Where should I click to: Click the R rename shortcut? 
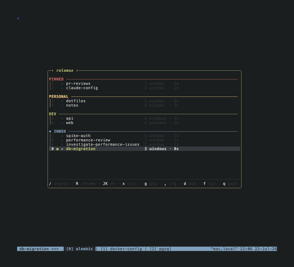click(86, 184)
